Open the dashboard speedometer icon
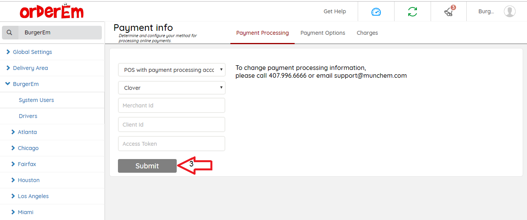This screenshot has width=527, height=220. [376, 12]
